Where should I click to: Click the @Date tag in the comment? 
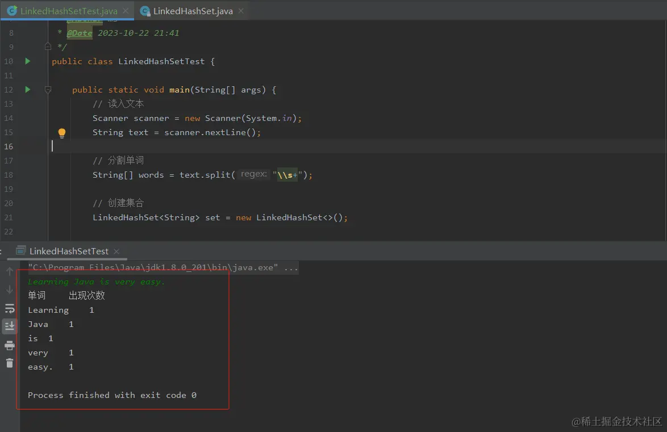[79, 33]
